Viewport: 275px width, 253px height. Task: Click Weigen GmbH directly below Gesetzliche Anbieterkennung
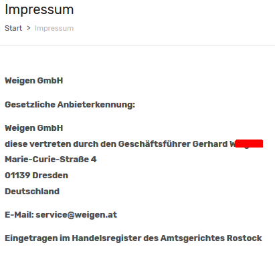pyautogui.click(x=34, y=128)
